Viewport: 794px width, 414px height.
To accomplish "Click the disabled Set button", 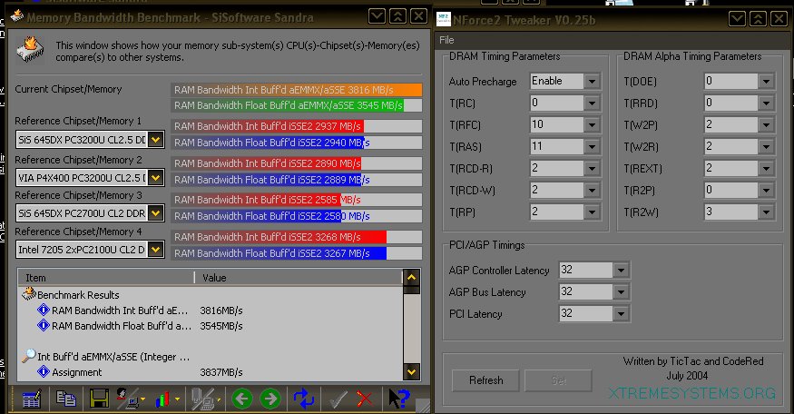I will (x=559, y=380).
